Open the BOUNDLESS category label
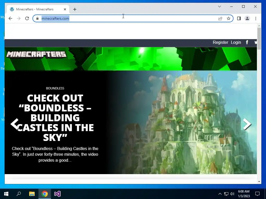The height and width of the screenshot is (199, 266). click(x=55, y=88)
